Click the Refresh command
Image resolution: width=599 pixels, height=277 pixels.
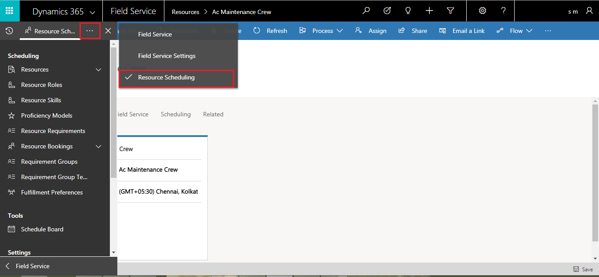click(270, 31)
